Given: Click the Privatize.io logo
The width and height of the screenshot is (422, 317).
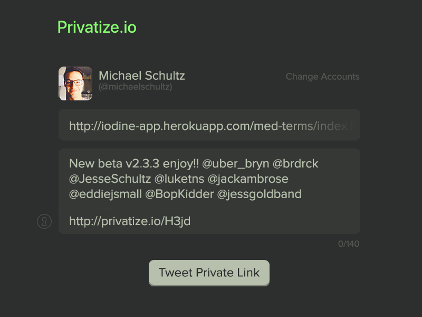Looking at the screenshot, I should point(98,26).
